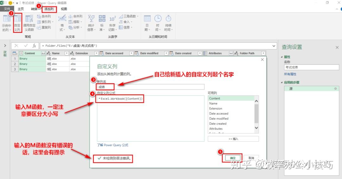Expand Content column combine icon
Image resolution: width=342 pixels, height=179 pixels.
(x=43, y=53)
